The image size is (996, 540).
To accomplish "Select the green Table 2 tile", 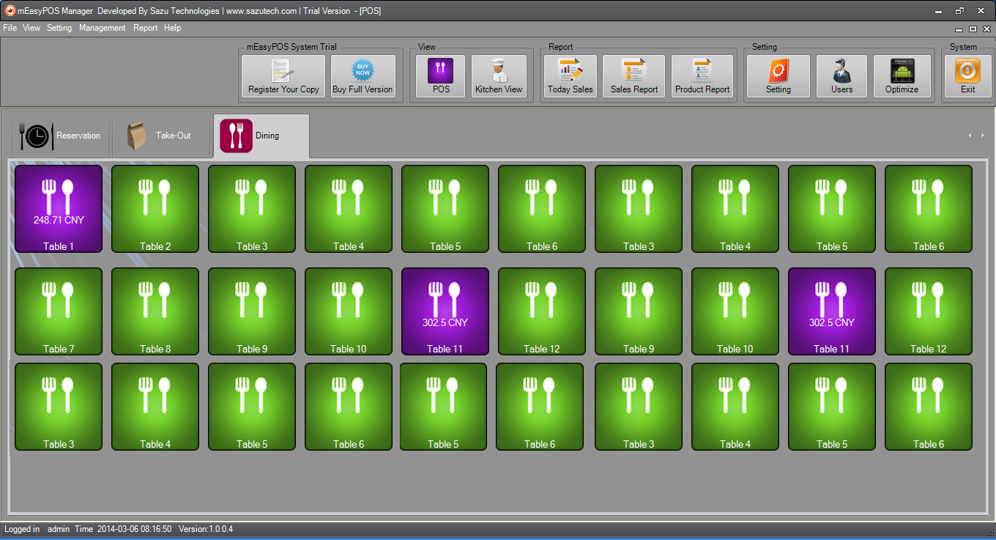I will click(155, 209).
